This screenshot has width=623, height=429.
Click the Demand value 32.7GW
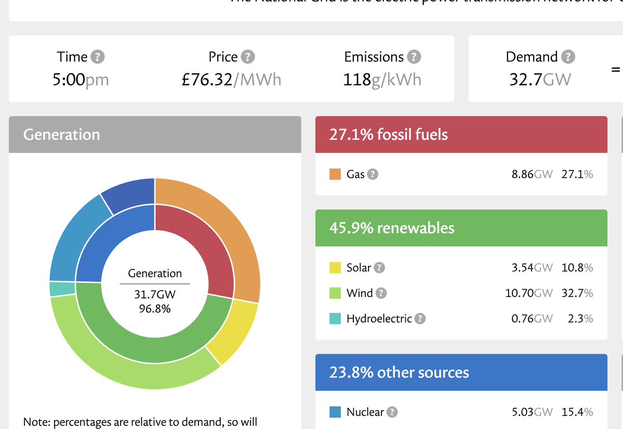click(540, 80)
